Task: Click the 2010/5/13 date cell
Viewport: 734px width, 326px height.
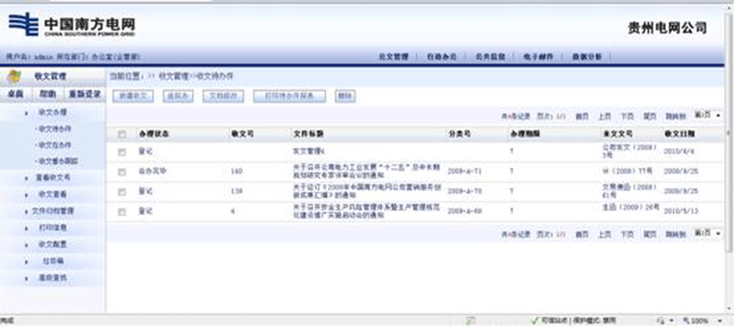Action: click(681, 211)
